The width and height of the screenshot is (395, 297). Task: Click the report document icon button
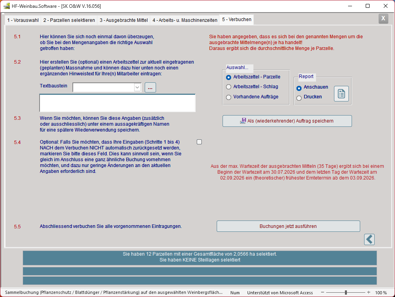point(341,94)
